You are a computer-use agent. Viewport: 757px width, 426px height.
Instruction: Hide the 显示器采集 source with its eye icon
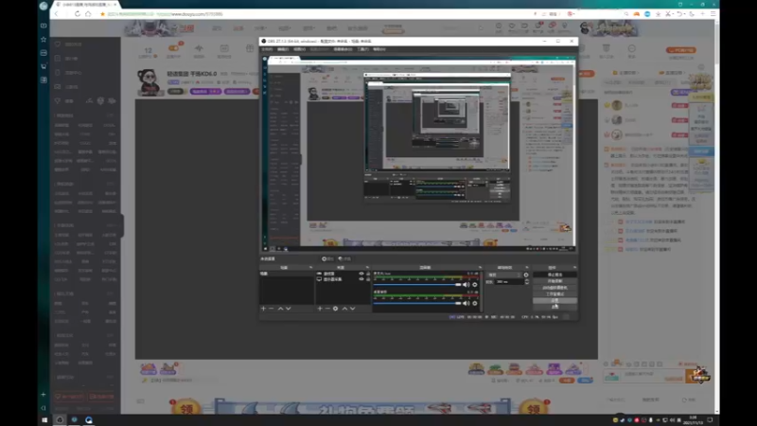tap(361, 279)
